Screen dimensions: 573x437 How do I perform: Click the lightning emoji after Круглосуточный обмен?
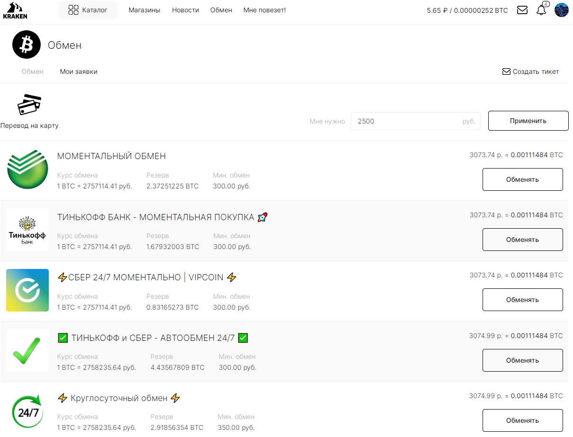click(175, 398)
